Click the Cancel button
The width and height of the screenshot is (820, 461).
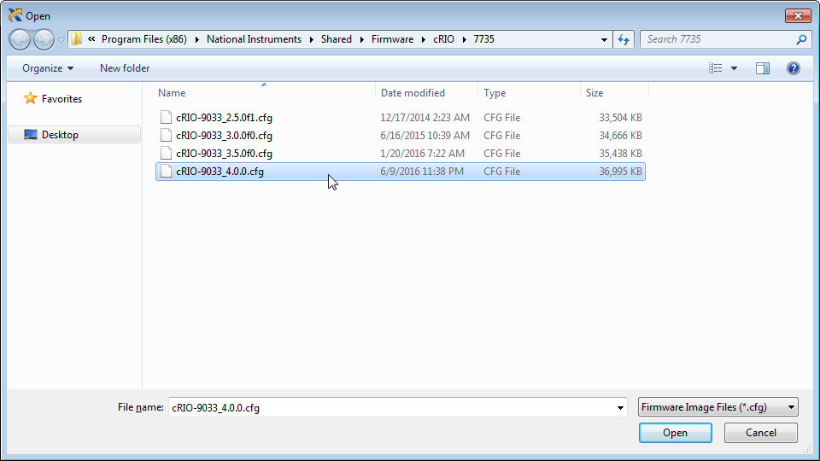point(761,433)
